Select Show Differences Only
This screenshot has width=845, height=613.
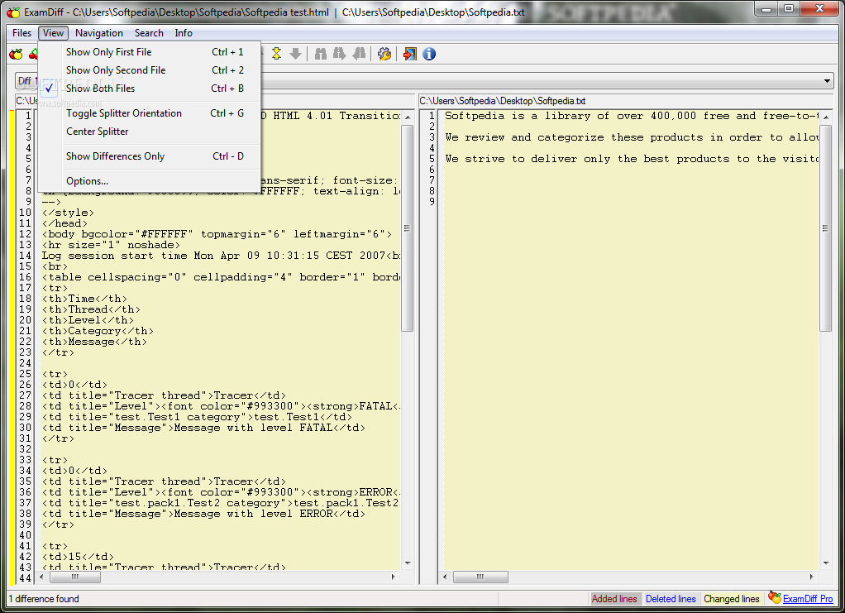point(149,156)
